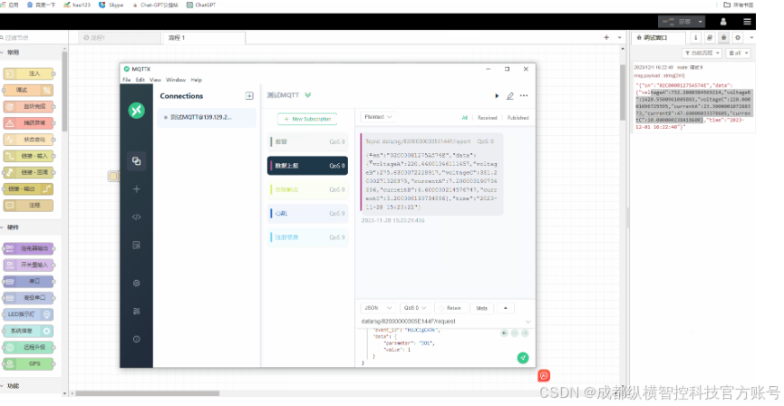Open the Help menu in MQTTX

(x=197, y=80)
